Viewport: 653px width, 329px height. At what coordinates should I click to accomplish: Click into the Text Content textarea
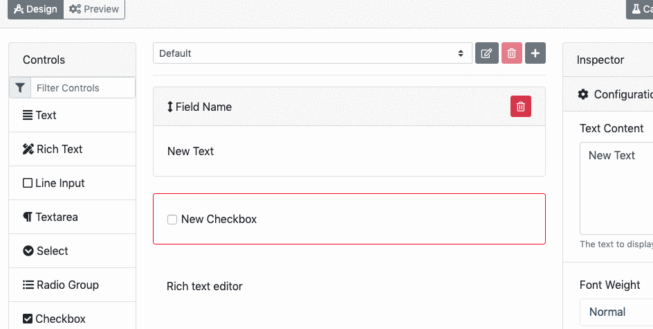[x=616, y=188]
